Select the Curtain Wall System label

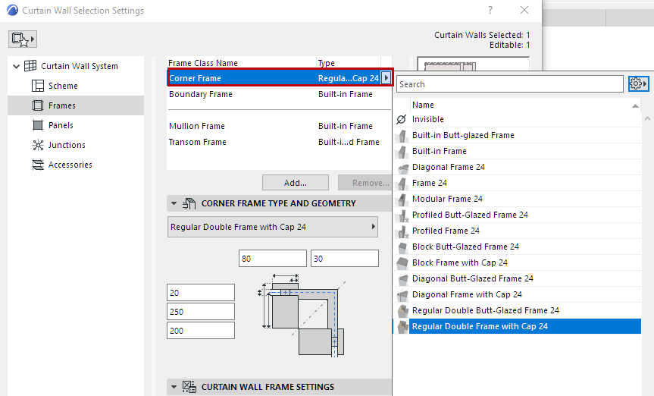[80, 66]
